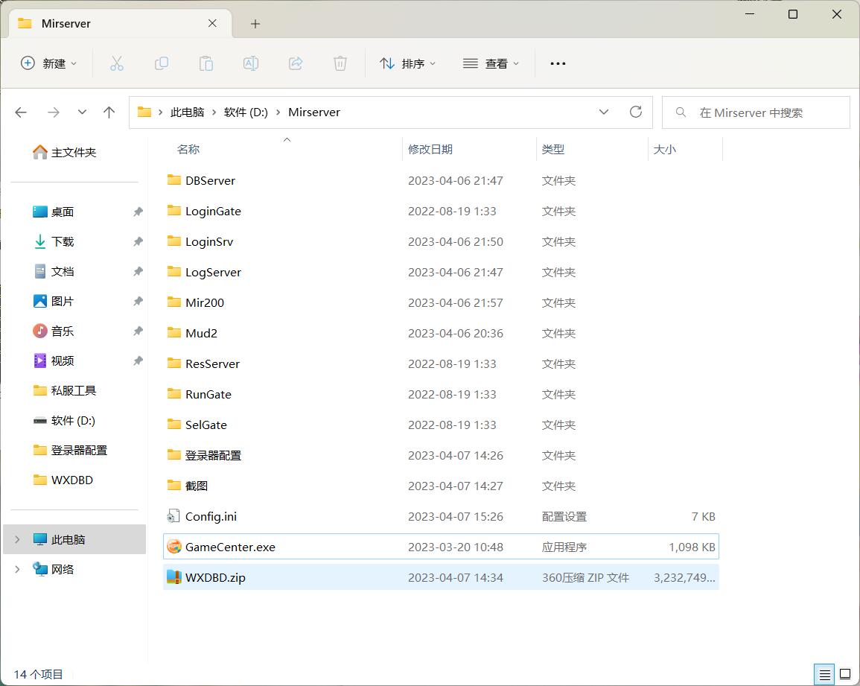Select the SelGate folder

pos(440,425)
